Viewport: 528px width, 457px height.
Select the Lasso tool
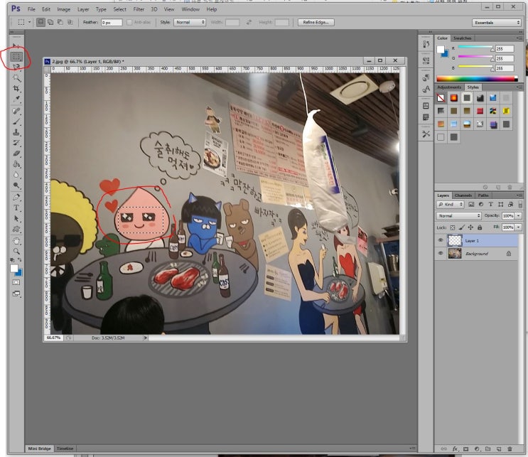(x=16, y=67)
